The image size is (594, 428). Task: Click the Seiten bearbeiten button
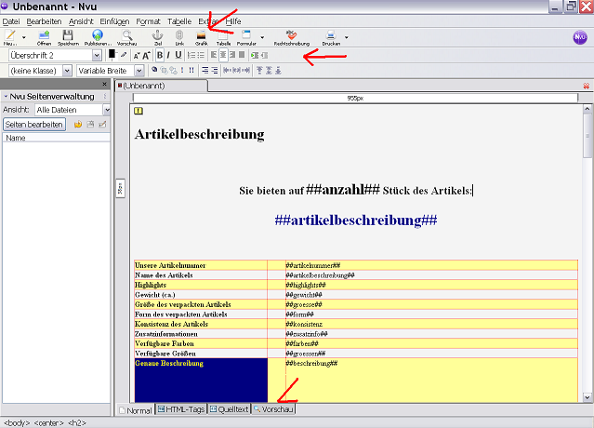click(34, 124)
